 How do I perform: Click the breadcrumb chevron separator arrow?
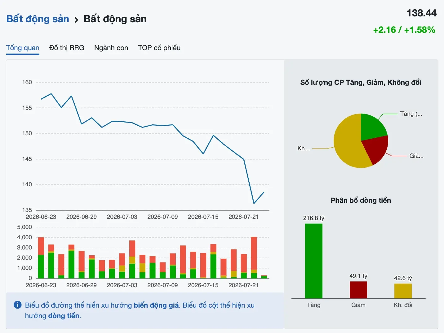[x=76, y=20]
